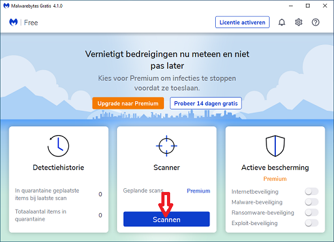Click the Detectiehistorie clock icon
Viewport: 334px width, 242px height.
pos(58,146)
